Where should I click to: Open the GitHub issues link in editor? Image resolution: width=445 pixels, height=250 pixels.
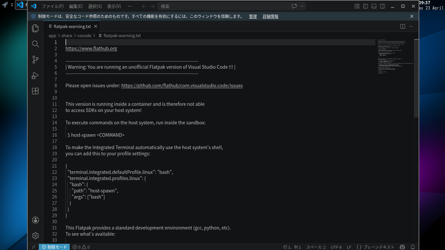click(182, 86)
